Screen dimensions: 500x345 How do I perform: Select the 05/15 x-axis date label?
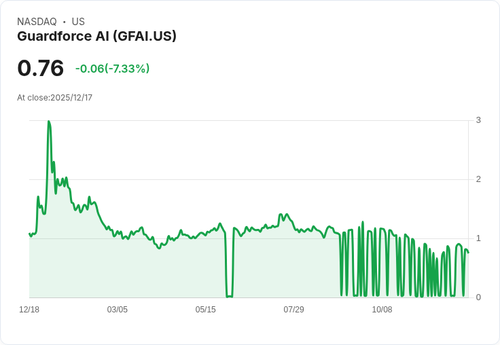coord(206,310)
